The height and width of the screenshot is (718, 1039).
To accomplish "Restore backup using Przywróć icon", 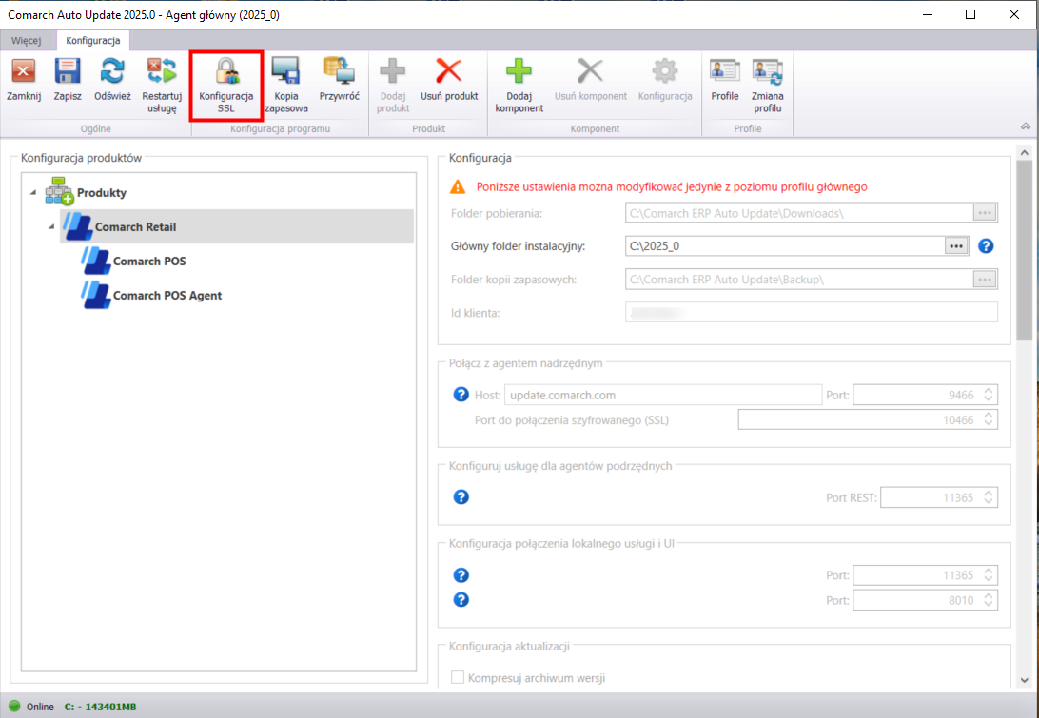I will tap(340, 71).
